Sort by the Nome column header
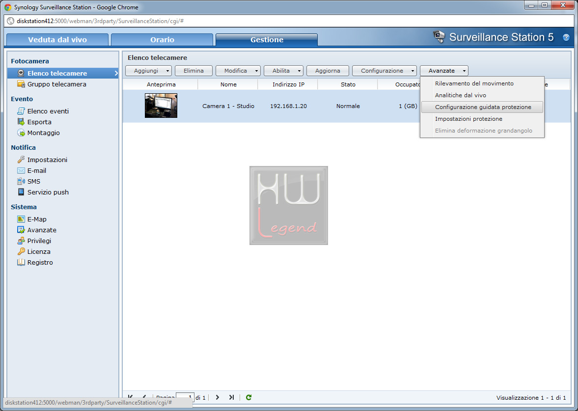The height and width of the screenshot is (411, 578). tap(228, 84)
